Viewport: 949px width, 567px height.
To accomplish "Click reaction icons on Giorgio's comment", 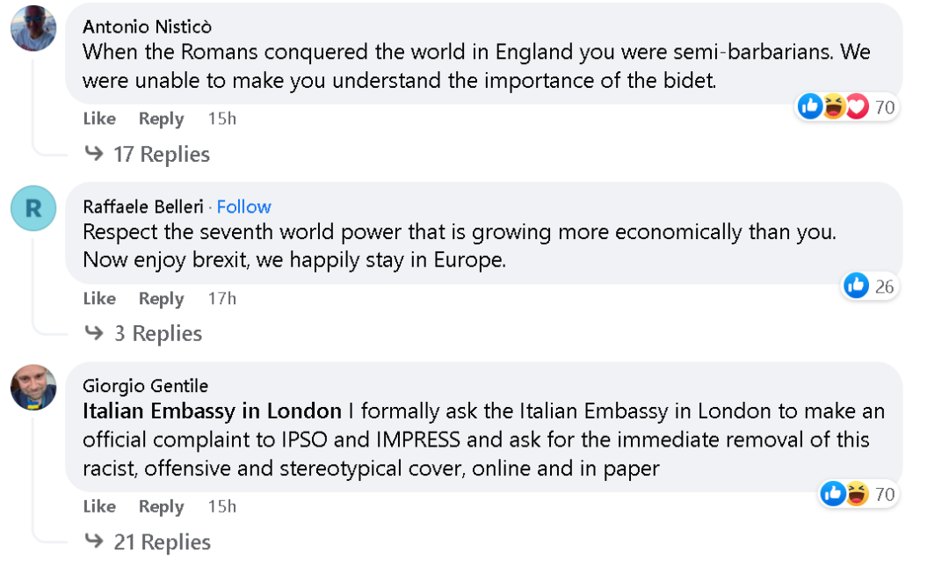I will (x=844, y=494).
